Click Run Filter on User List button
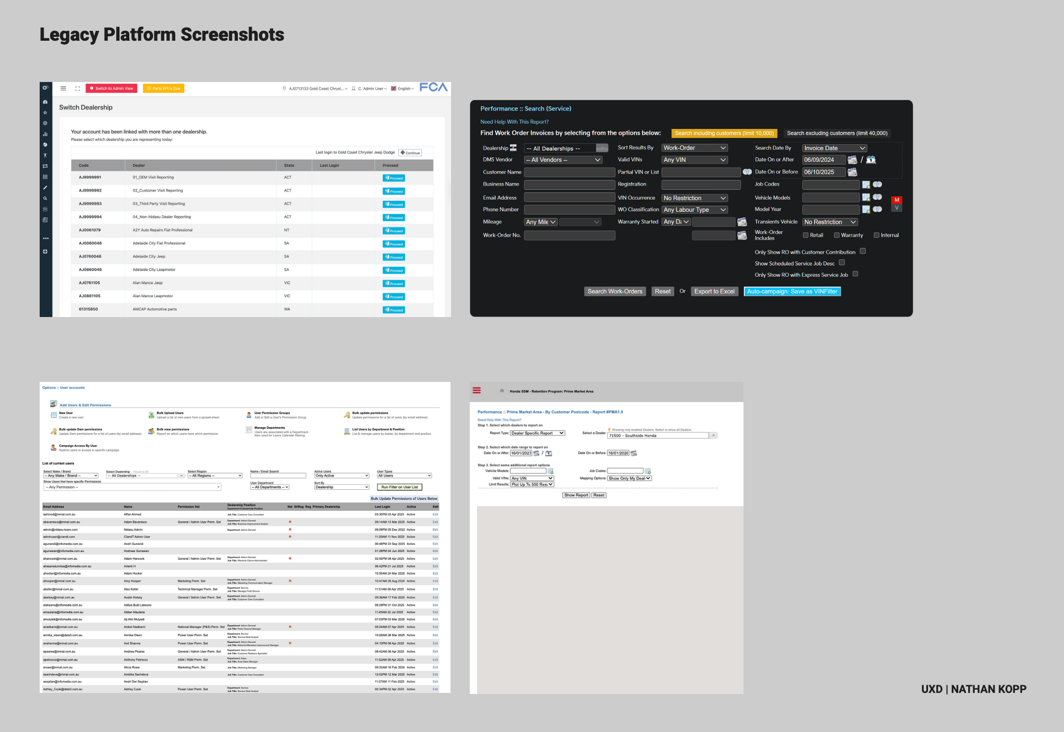The height and width of the screenshot is (732, 1064). (399, 487)
